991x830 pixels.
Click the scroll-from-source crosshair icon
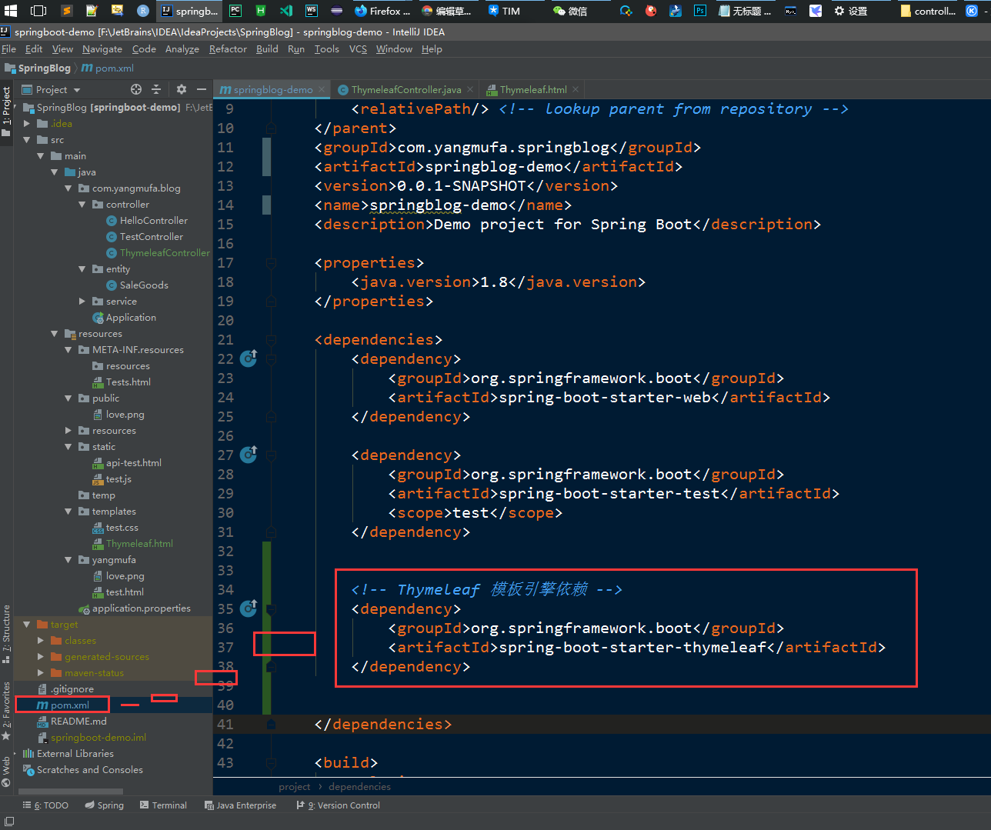135,89
